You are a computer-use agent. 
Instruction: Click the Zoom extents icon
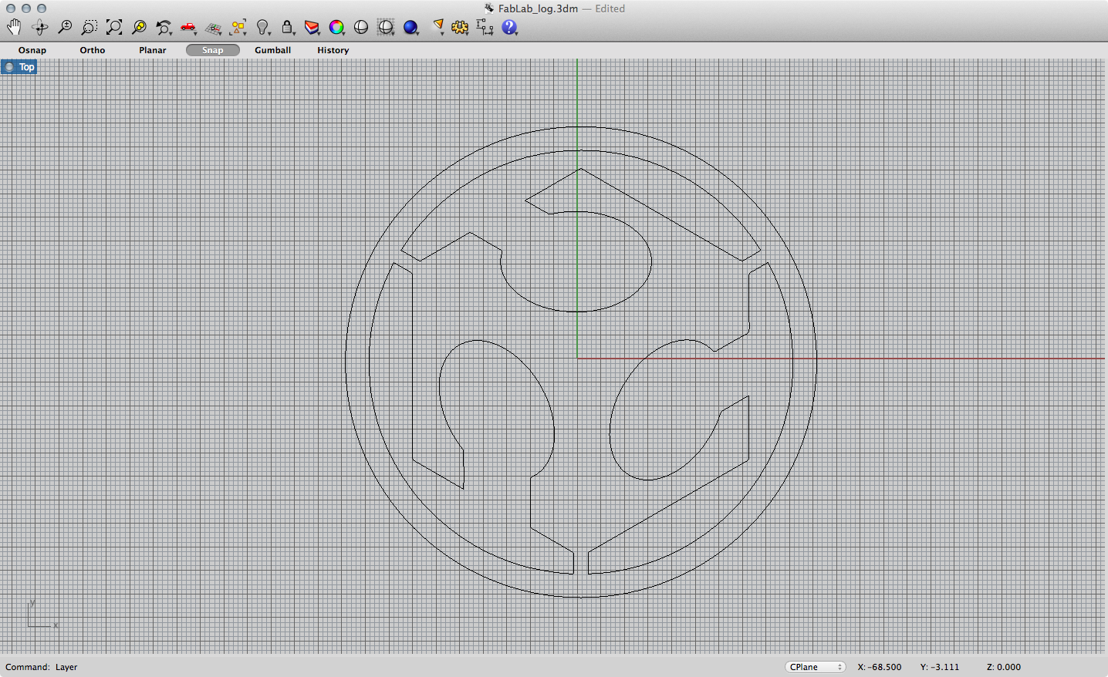point(114,28)
